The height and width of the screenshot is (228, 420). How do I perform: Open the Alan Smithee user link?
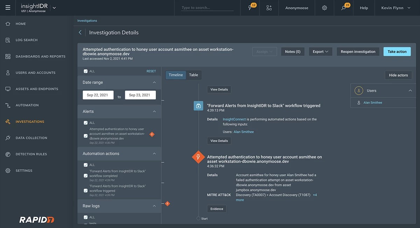click(x=373, y=103)
